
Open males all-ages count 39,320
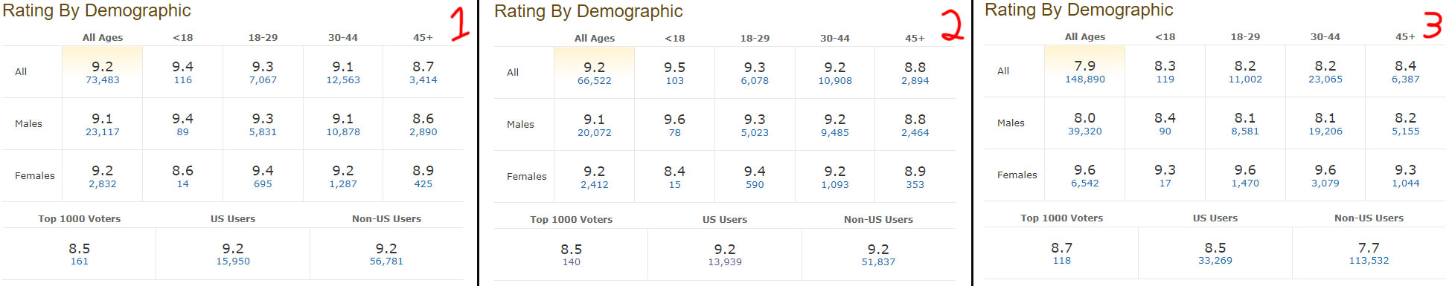pos(1084,131)
